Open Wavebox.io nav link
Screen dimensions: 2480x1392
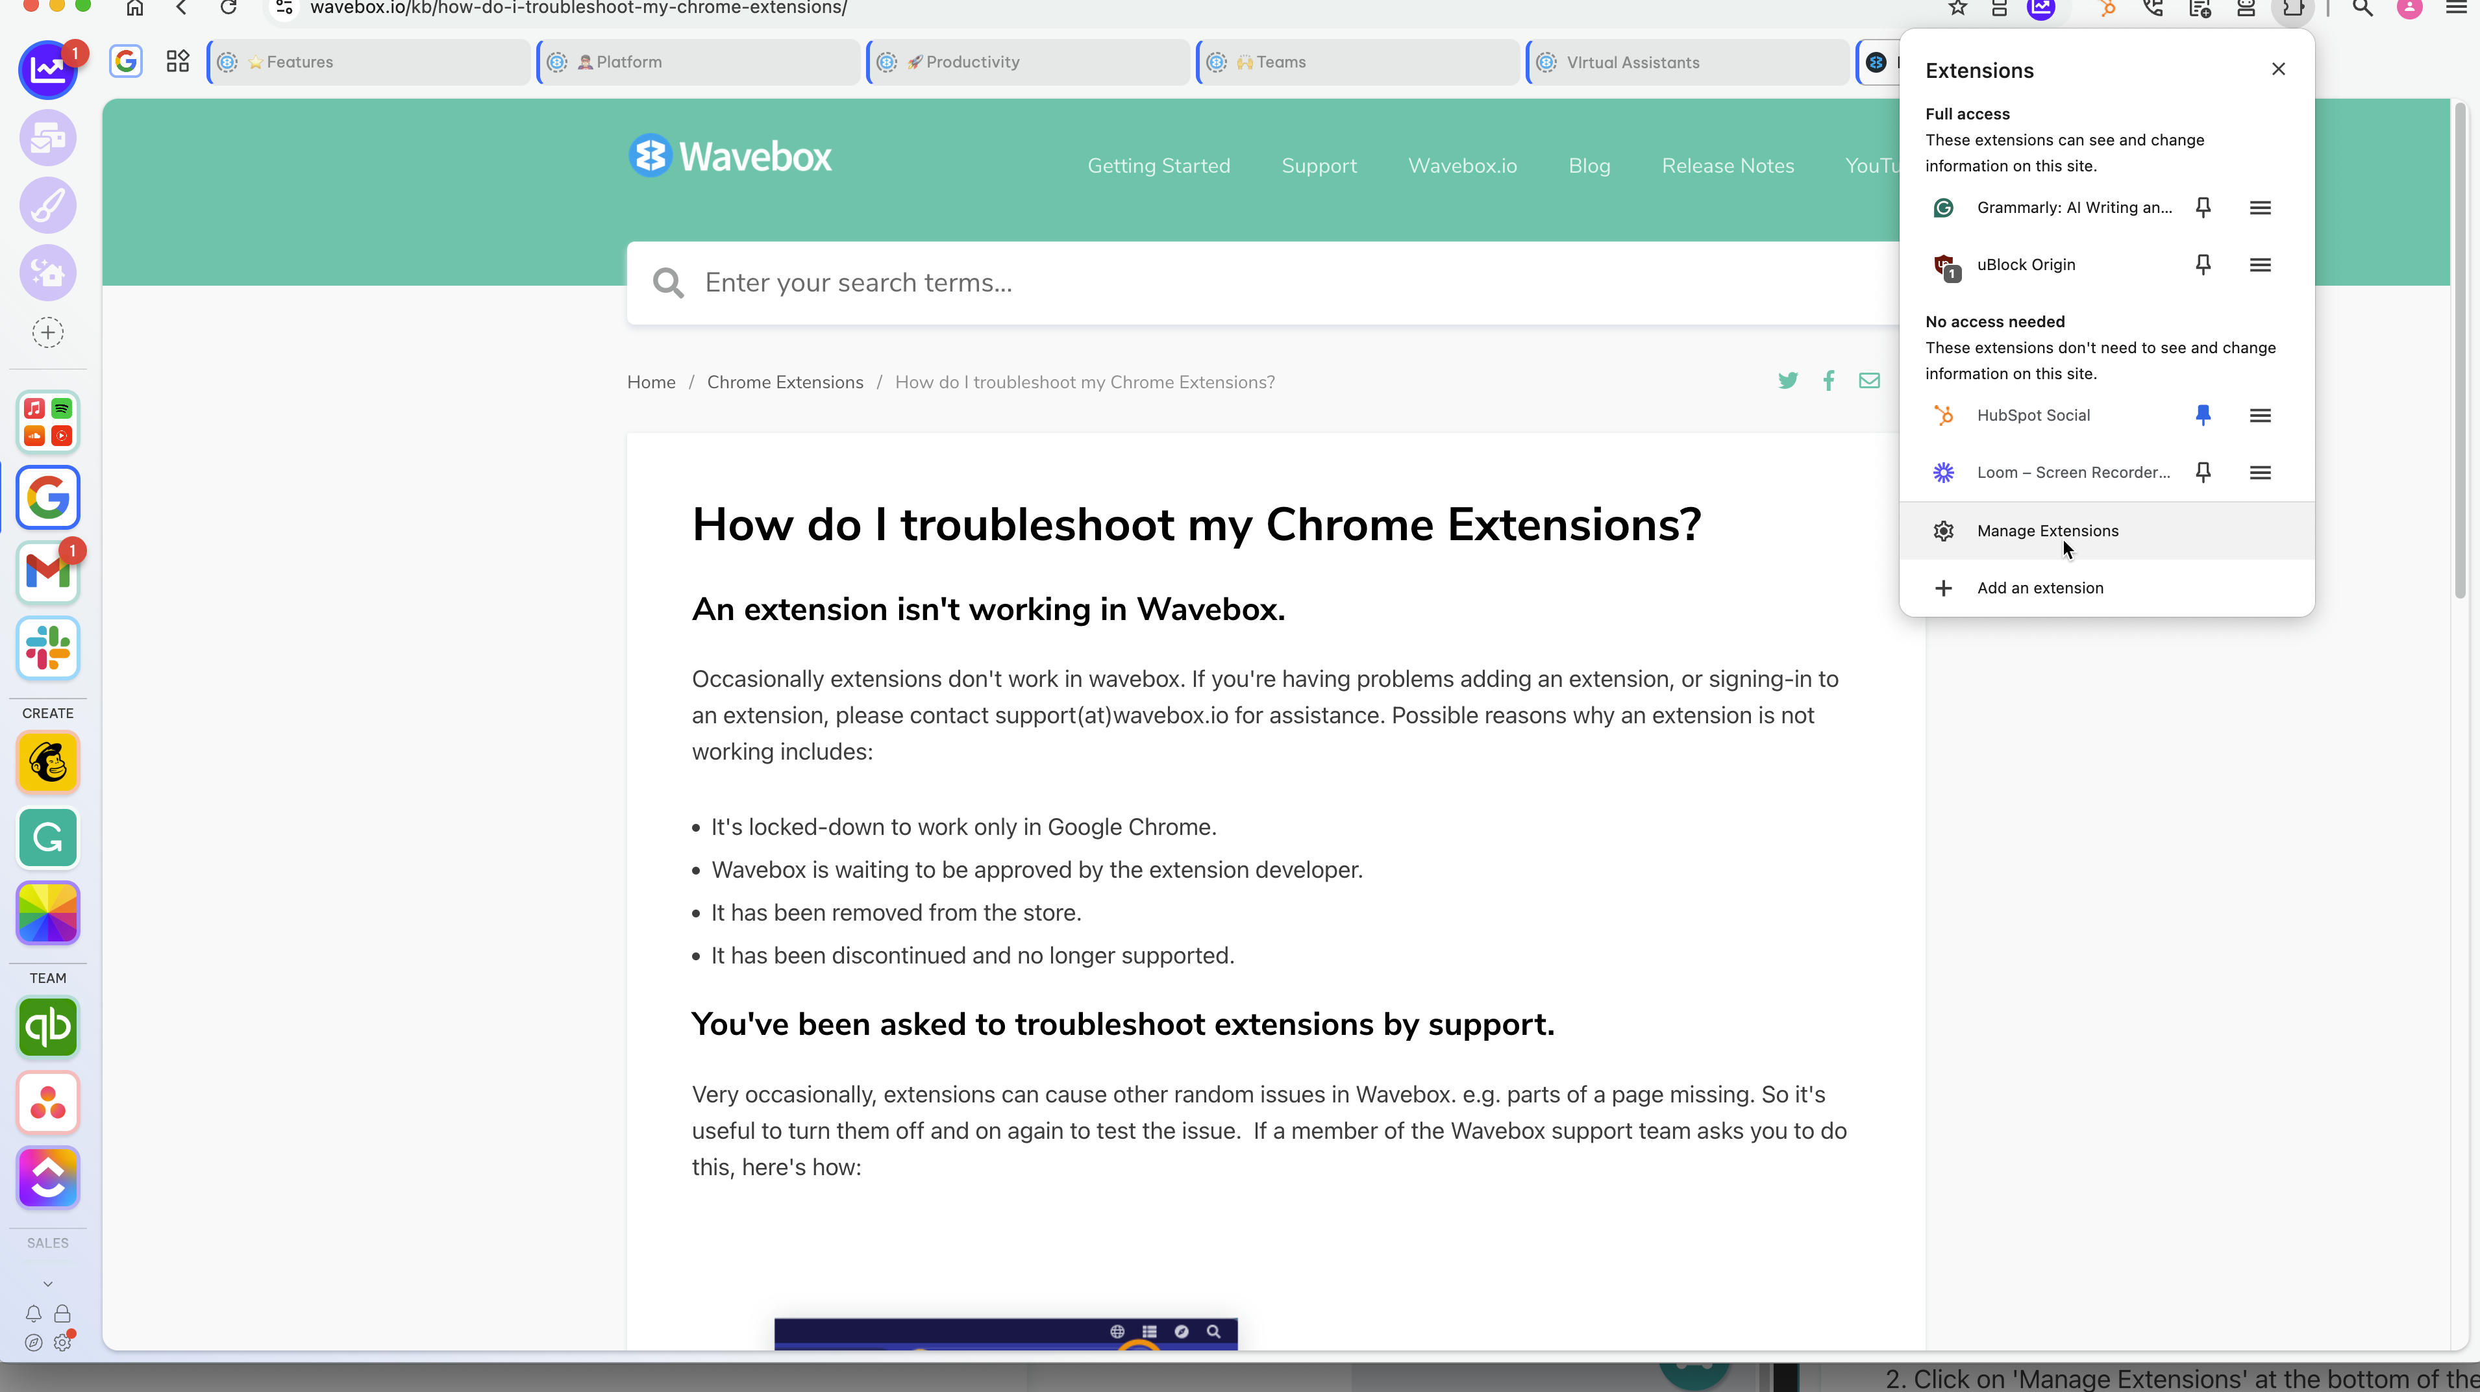click(x=1463, y=166)
